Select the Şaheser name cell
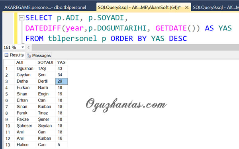 25,125
